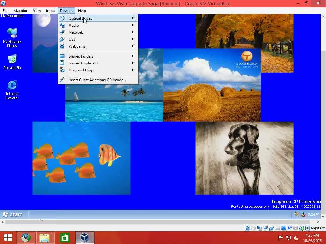This screenshot has width=326, height=244.
Task: Click the Windows 8 host Start button
Action: 8,238
